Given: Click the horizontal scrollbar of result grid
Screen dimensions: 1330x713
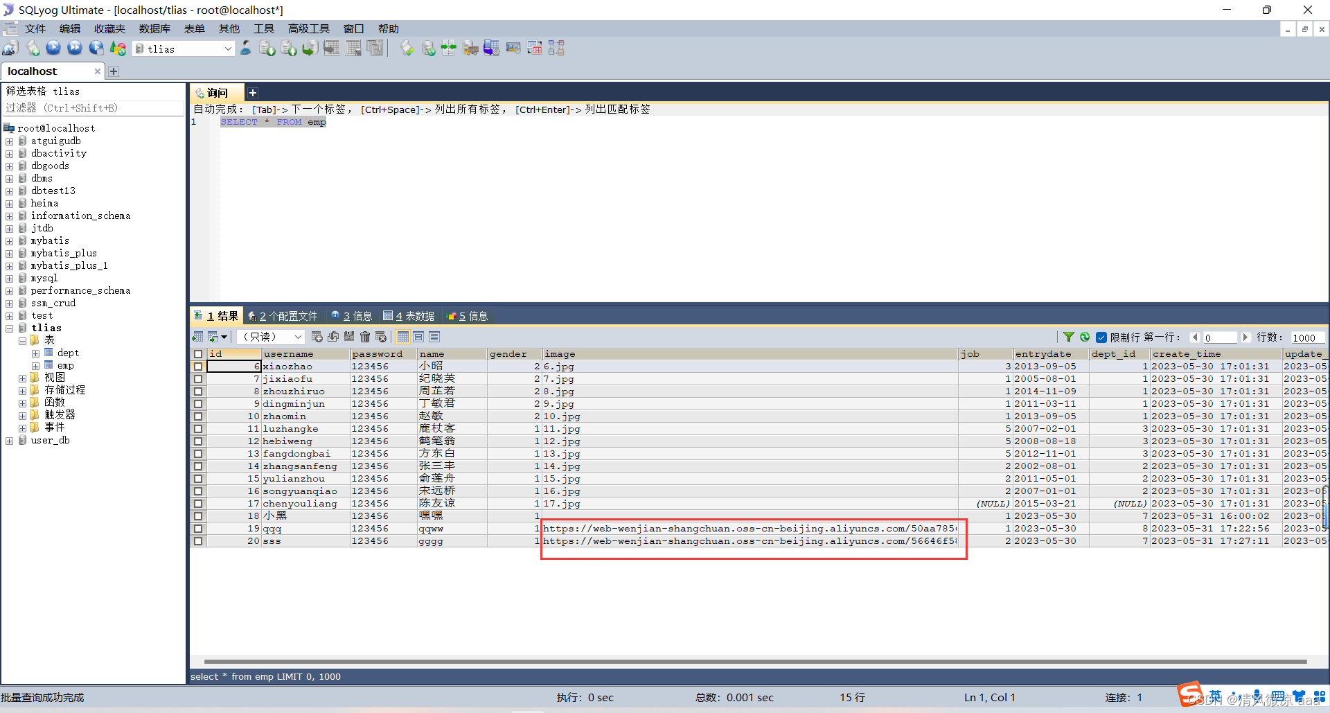Looking at the screenshot, I should (x=755, y=662).
